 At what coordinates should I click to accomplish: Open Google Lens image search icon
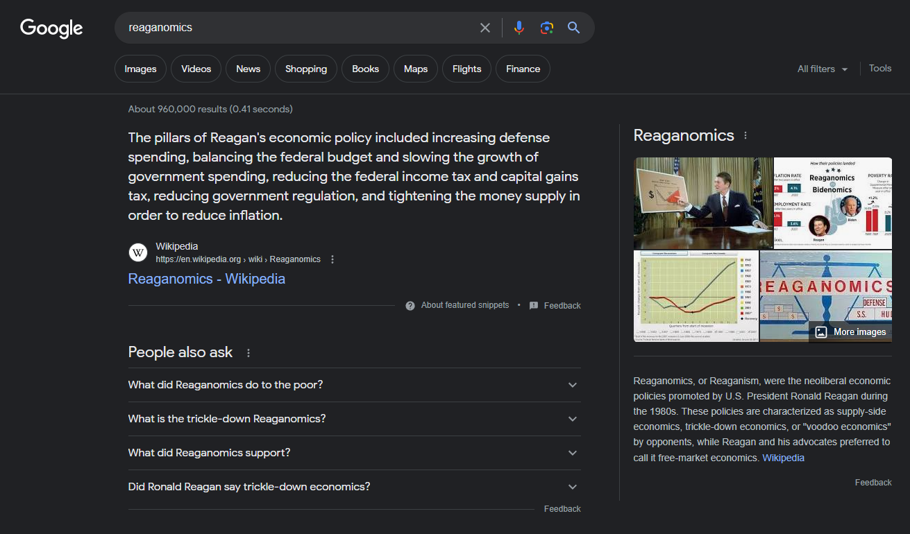(x=547, y=28)
